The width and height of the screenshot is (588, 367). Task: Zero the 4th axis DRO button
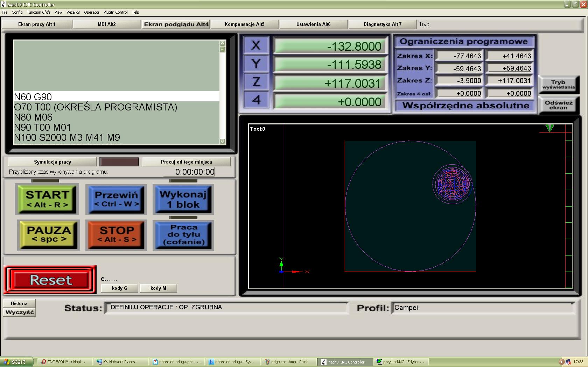pos(256,100)
